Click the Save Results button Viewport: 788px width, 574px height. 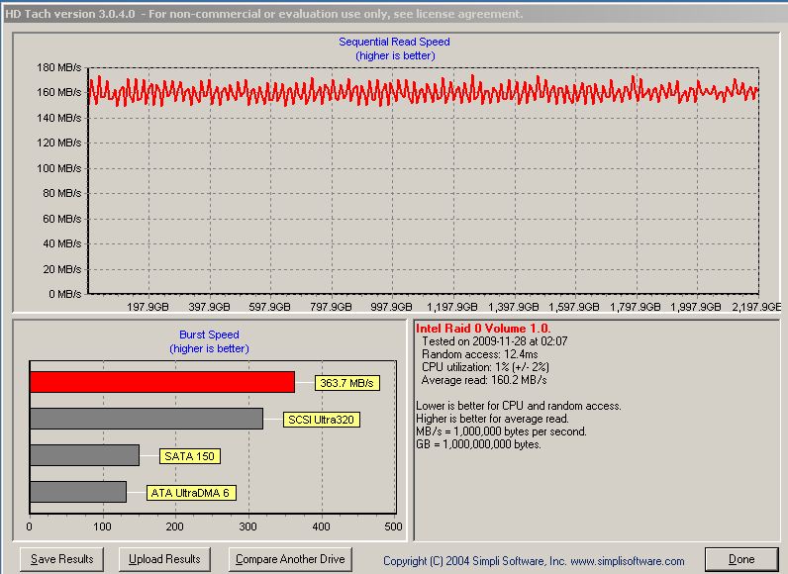61,559
